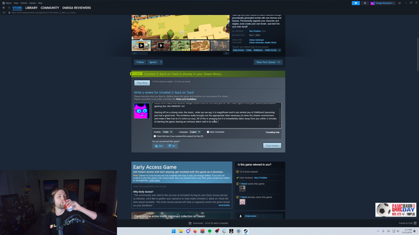419x235 pixels.
Task: Open the COMMUNITY tab
Action: coord(50,8)
